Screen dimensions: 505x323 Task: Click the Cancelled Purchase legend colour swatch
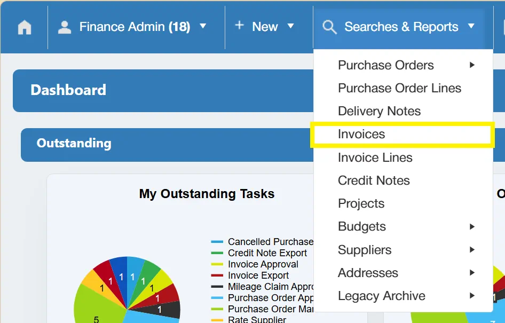pyautogui.click(x=217, y=241)
